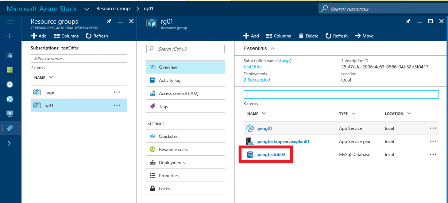Image resolution: width=448 pixels, height=203 pixels.
Task: Click Microsoft Azure Stack title
Action: (x=42, y=8)
